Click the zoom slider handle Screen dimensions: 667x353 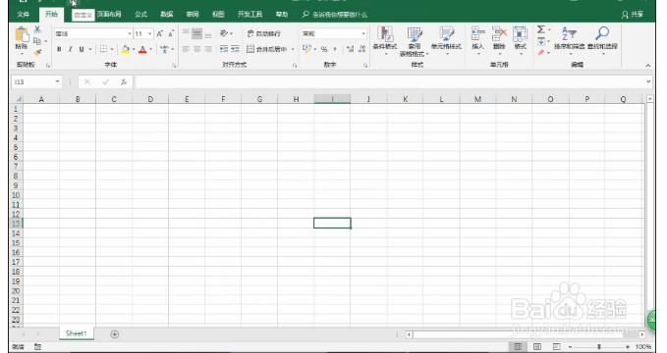click(599, 347)
